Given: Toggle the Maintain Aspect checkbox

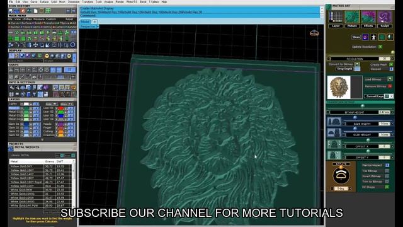Looking at the screenshot, I should tap(387, 165).
